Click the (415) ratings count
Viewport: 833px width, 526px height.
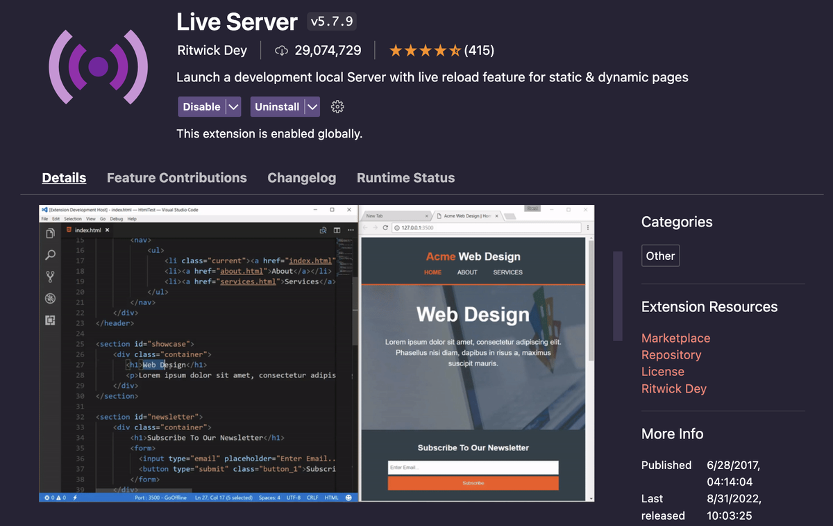coord(479,50)
